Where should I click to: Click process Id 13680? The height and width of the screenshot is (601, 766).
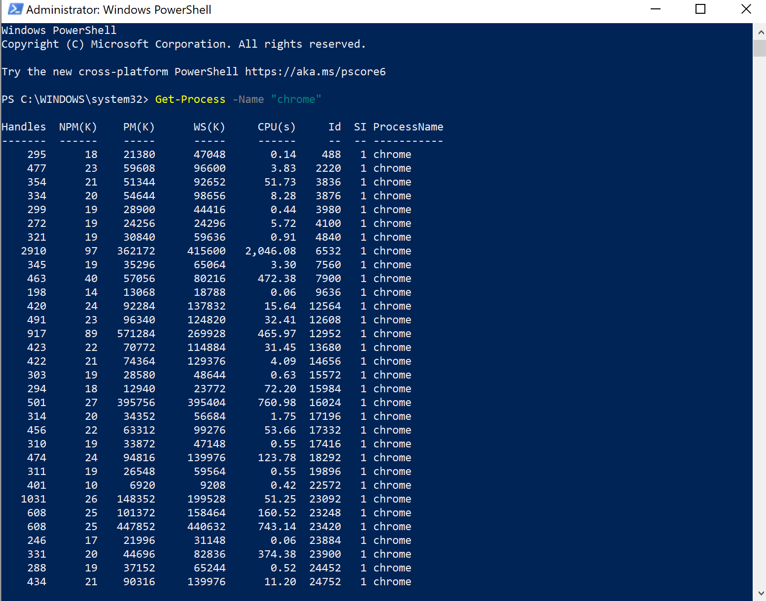325,348
